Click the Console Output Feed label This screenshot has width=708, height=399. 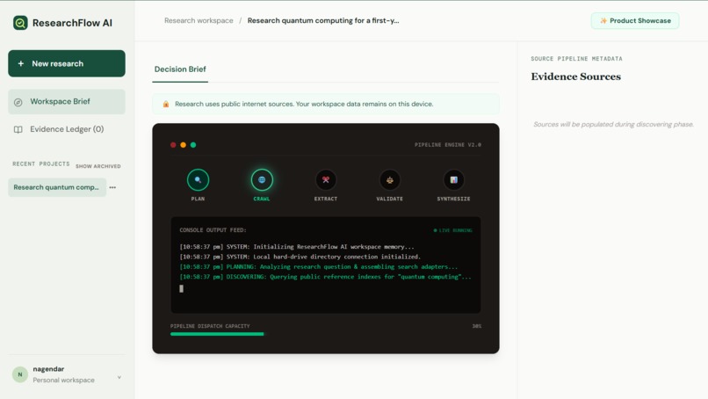pos(213,230)
